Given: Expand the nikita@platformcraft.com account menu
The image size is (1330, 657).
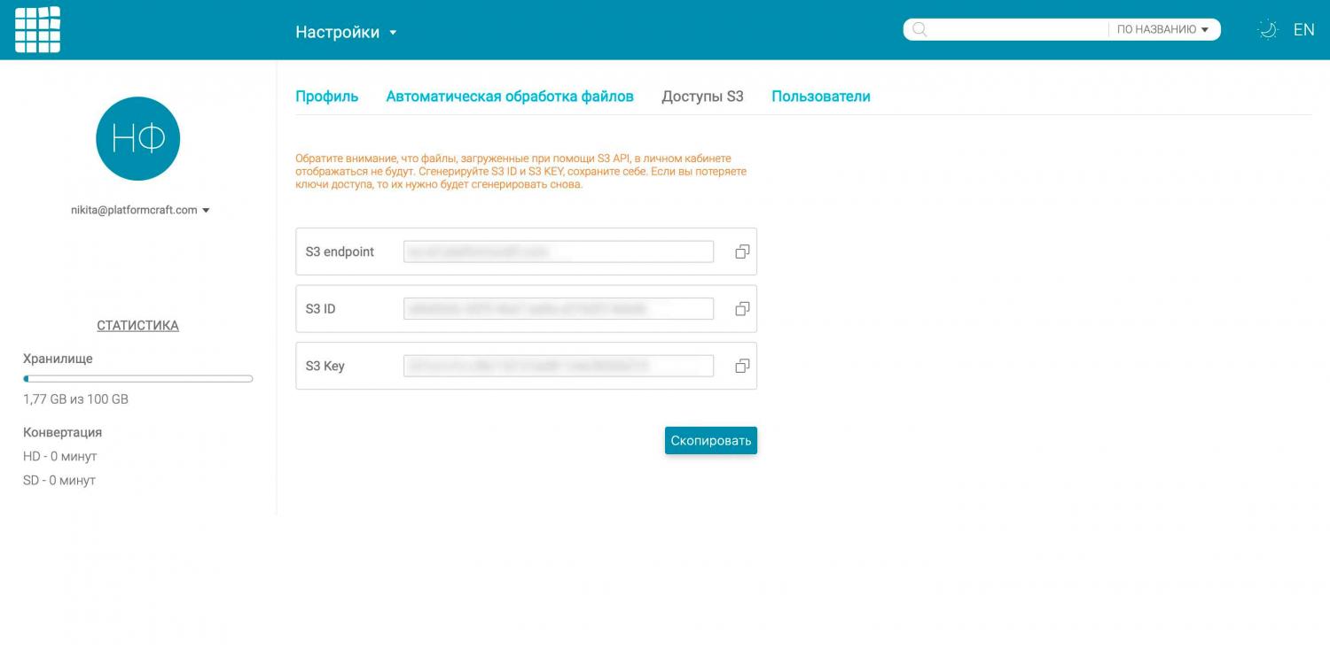Looking at the screenshot, I should (x=140, y=211).
